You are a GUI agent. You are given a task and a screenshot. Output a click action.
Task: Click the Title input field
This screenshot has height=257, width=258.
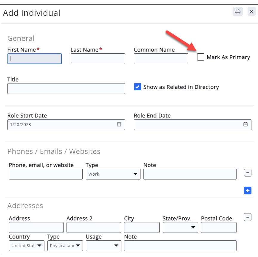tap(66, 89)
